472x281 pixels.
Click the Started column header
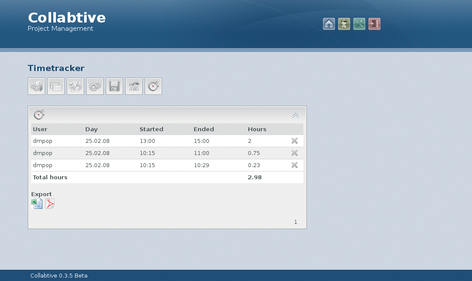[x=151, y=129]
